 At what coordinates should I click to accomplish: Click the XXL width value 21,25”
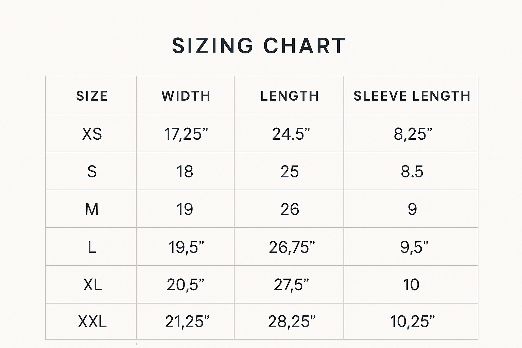pyautogui.click(x=187, y=321)
